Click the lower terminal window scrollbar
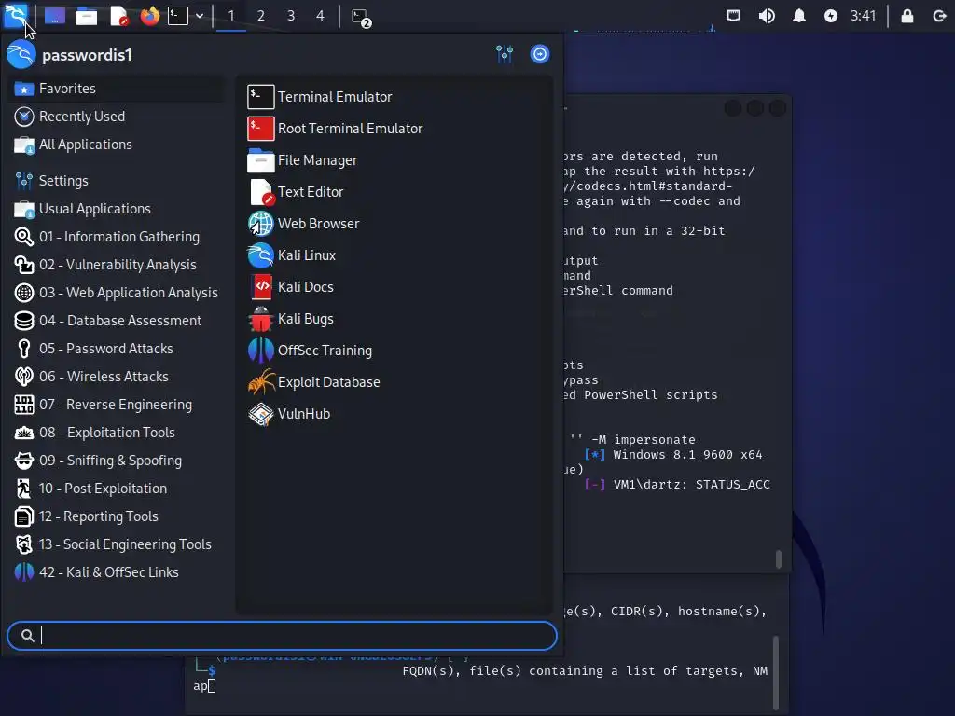Screen dimensions: 955x716 [776, 673]
